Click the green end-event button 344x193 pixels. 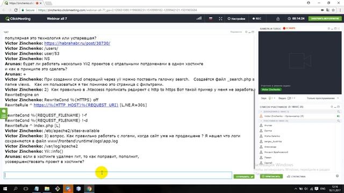(x=325, y=19)
